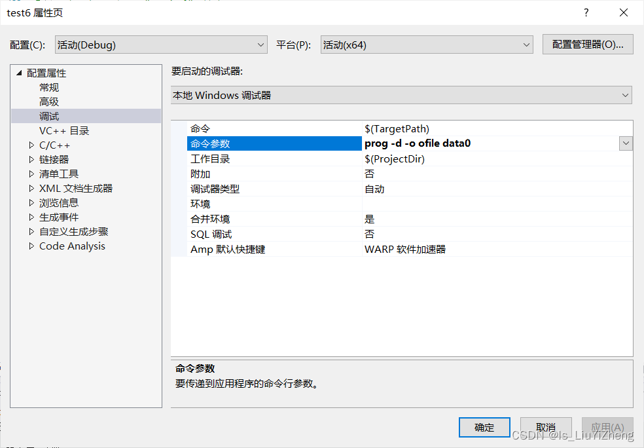Expand the 自定义生成步骤 tree node
Viewport: 644px width, 448px height.
point(31,231)
